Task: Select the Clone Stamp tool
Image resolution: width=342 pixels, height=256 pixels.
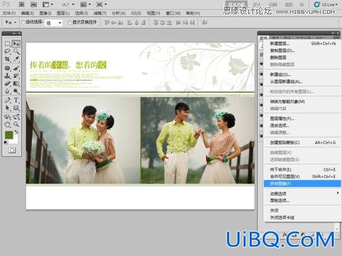Action: pyautogui.click(x=8, y=76)
